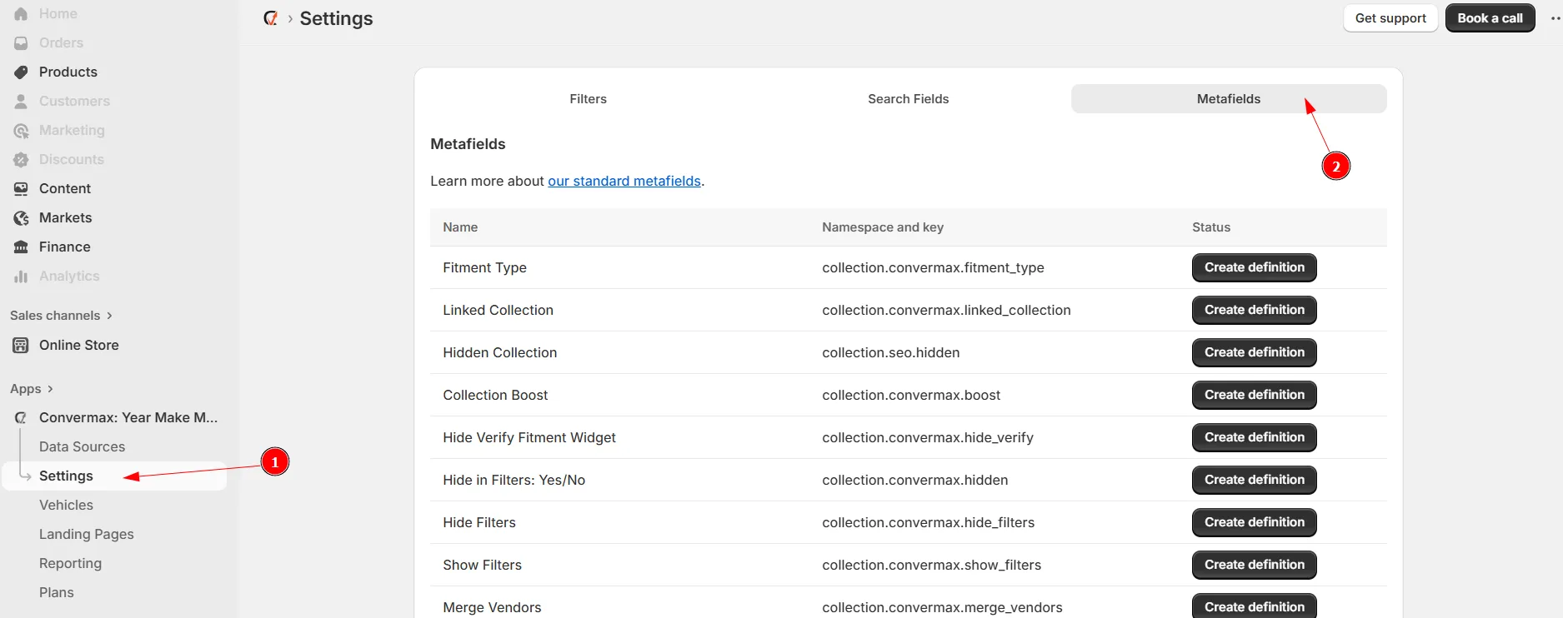Create definition for Hidden Collection metafield

(x=1254, y=352)
